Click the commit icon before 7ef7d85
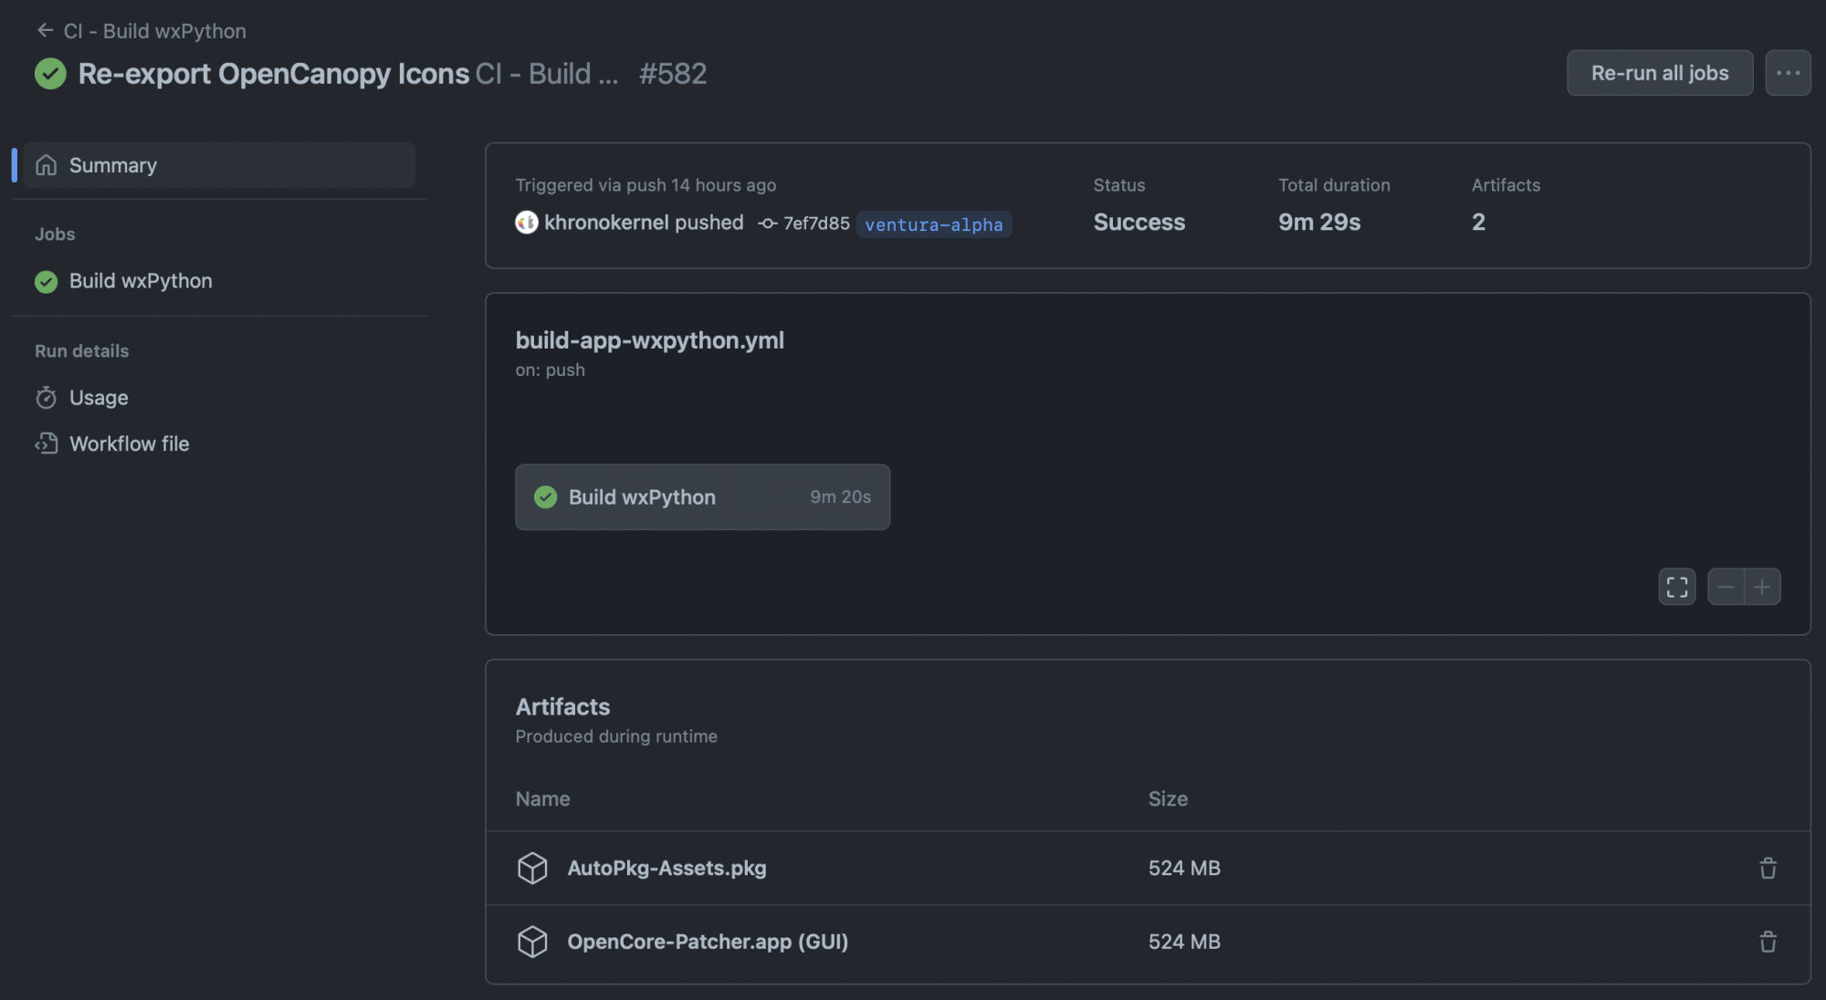 (x=768, y=224)
